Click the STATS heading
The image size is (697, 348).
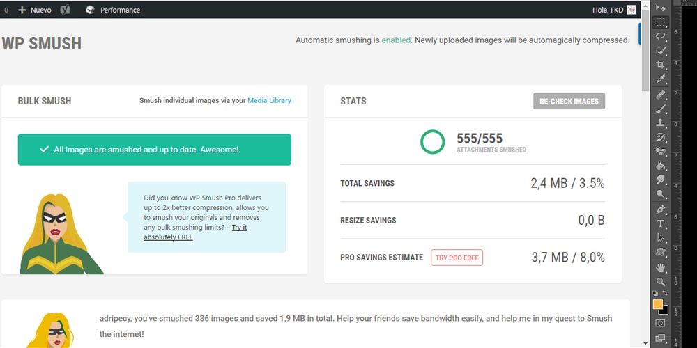pyautogui.click(x=353, y=101)
